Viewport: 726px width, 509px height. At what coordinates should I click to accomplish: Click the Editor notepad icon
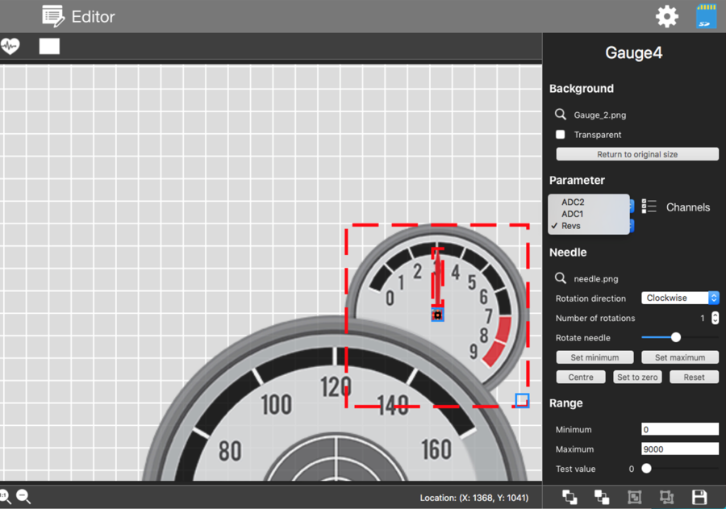[x=52, y=16]
